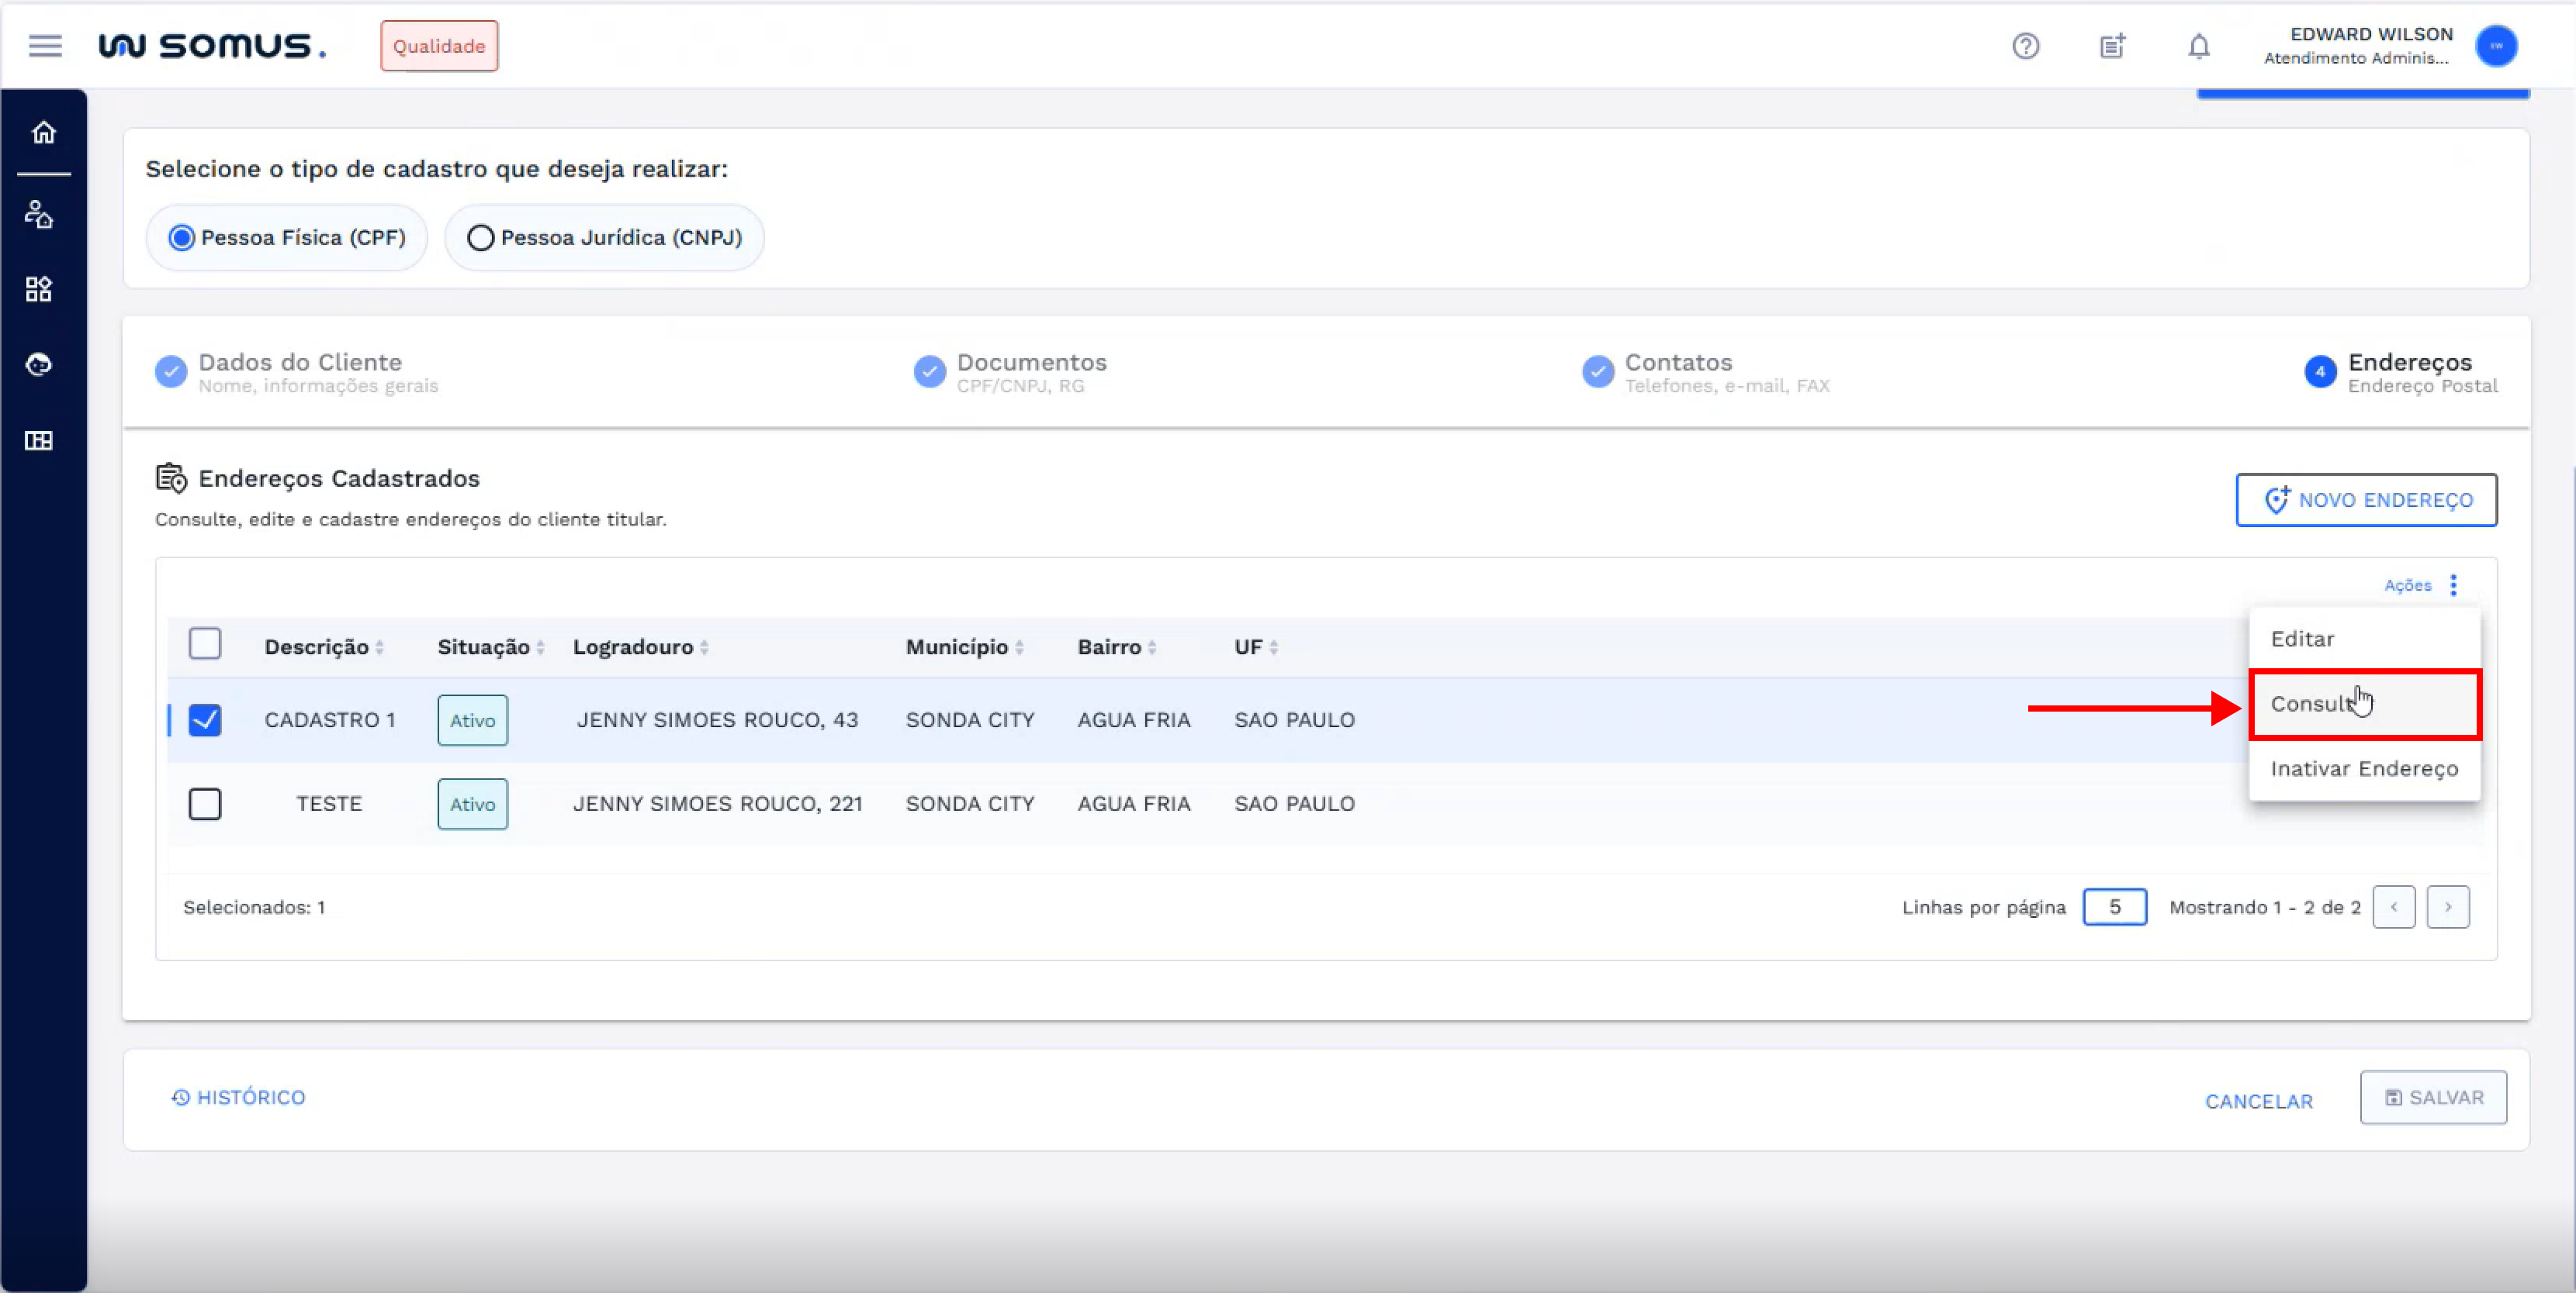The image size is (2576, 1293).
Task: Open the notes list icon in header
Action: [2112, 46]
